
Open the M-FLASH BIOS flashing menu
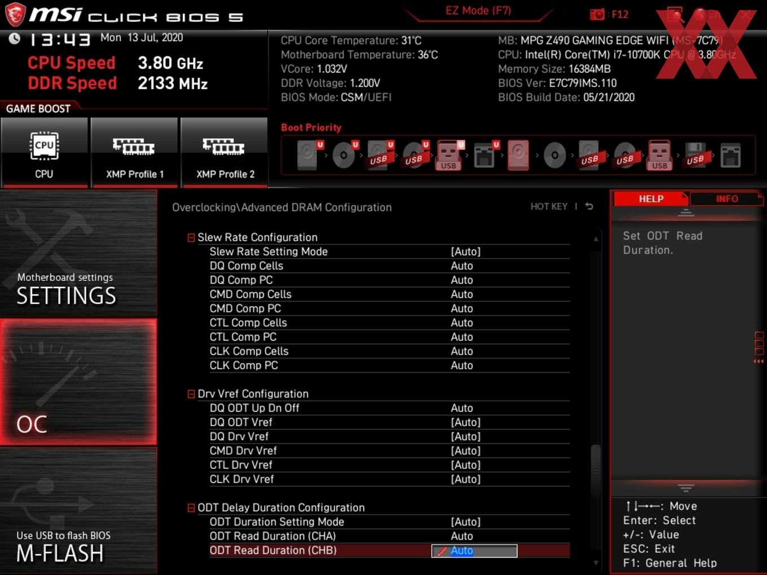(78, 511)
